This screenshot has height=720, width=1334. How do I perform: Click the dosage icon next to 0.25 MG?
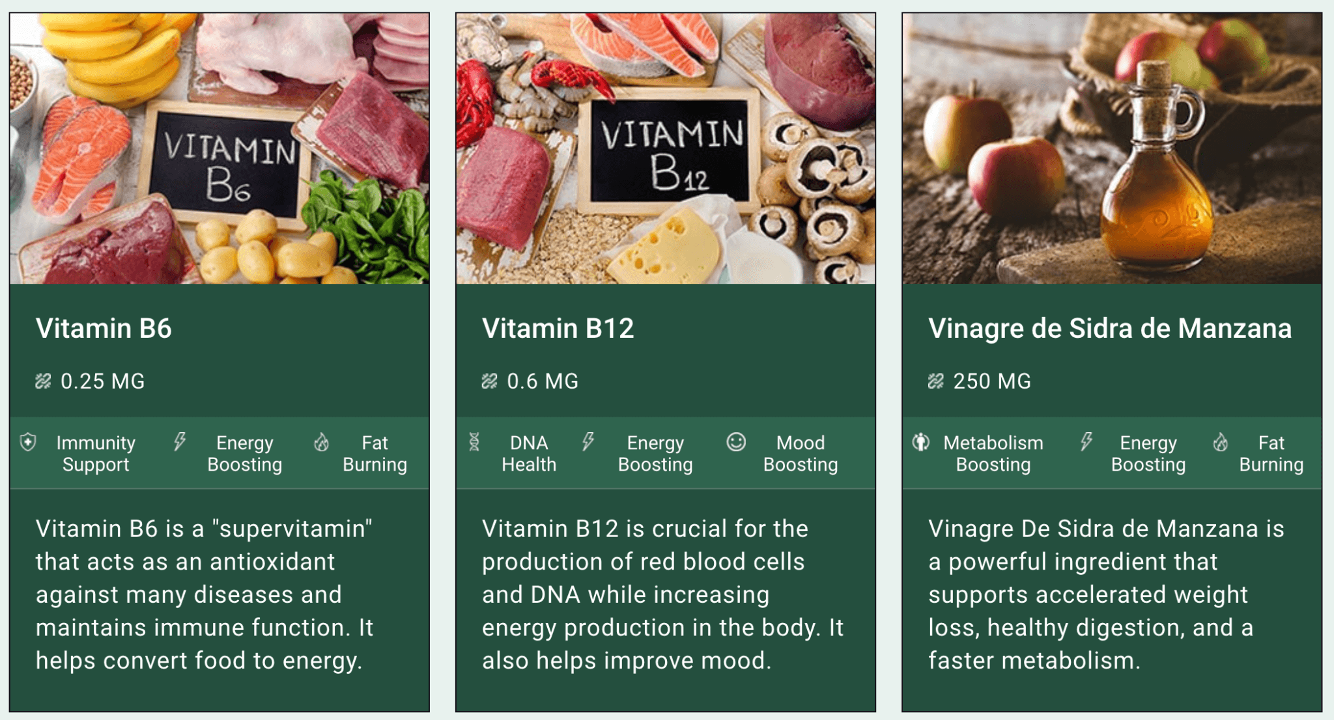coord(43,381)
